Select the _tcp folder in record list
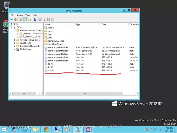The width and height of the screenshot is (177, 133). click(x=48, y=34)
